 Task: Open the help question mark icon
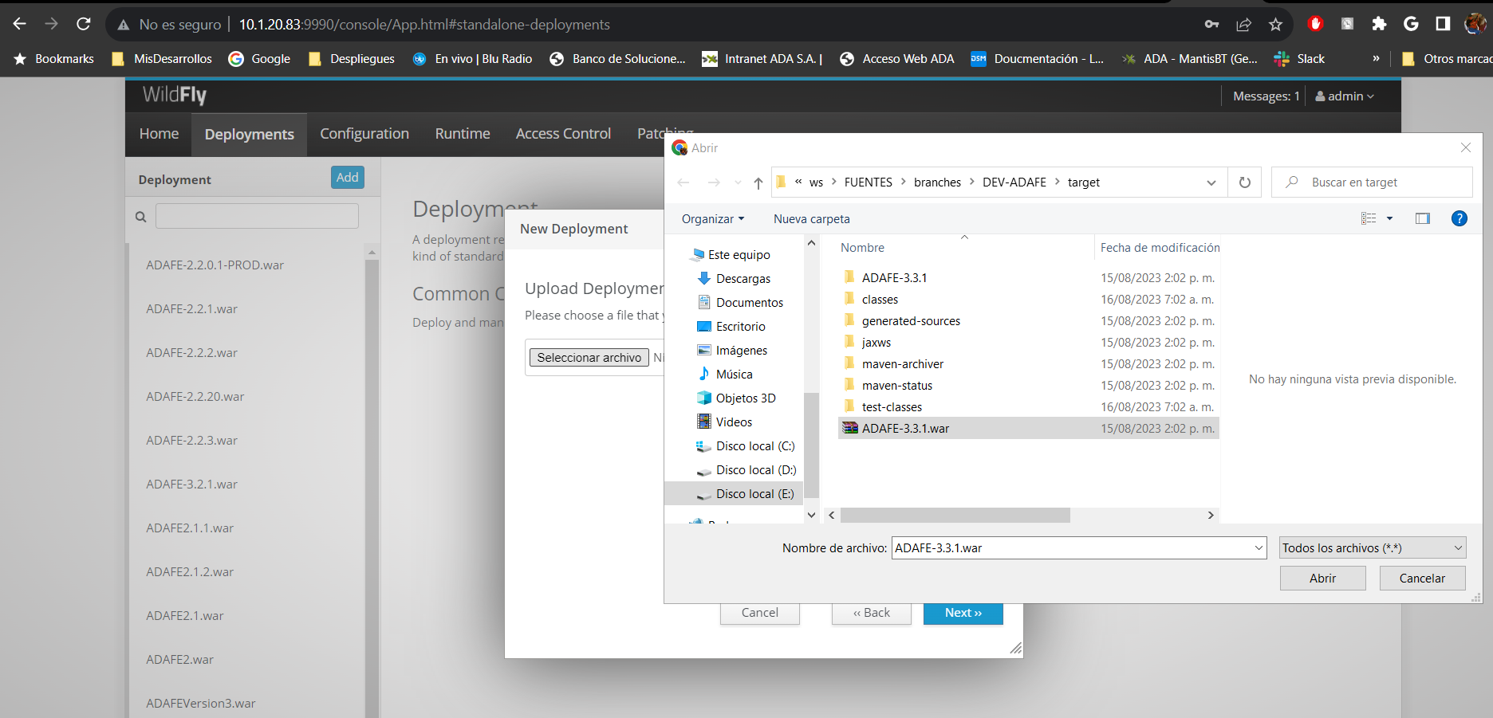[x=1459, y=218]
